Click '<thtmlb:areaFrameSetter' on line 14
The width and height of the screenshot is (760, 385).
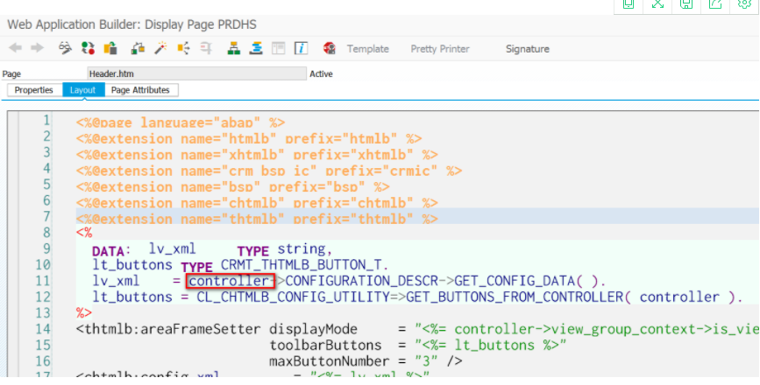point(168,329)
